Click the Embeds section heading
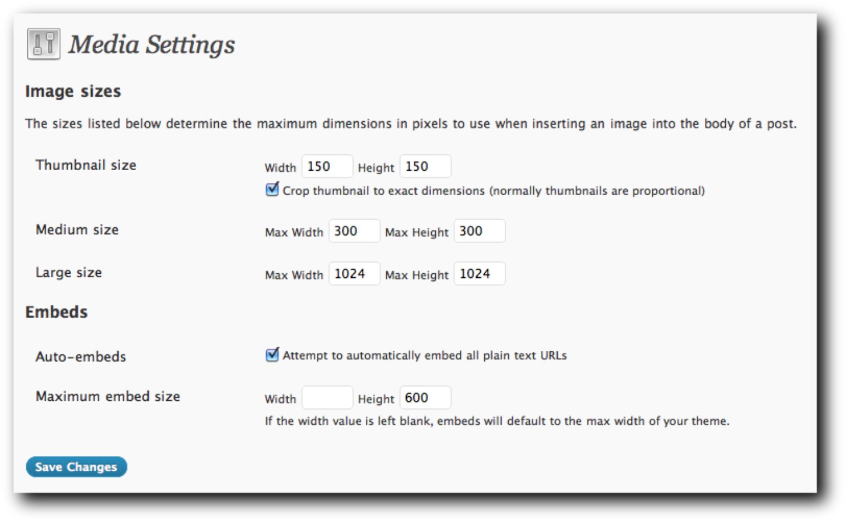This screenshot has height=522, width=846. click(56, 312)
